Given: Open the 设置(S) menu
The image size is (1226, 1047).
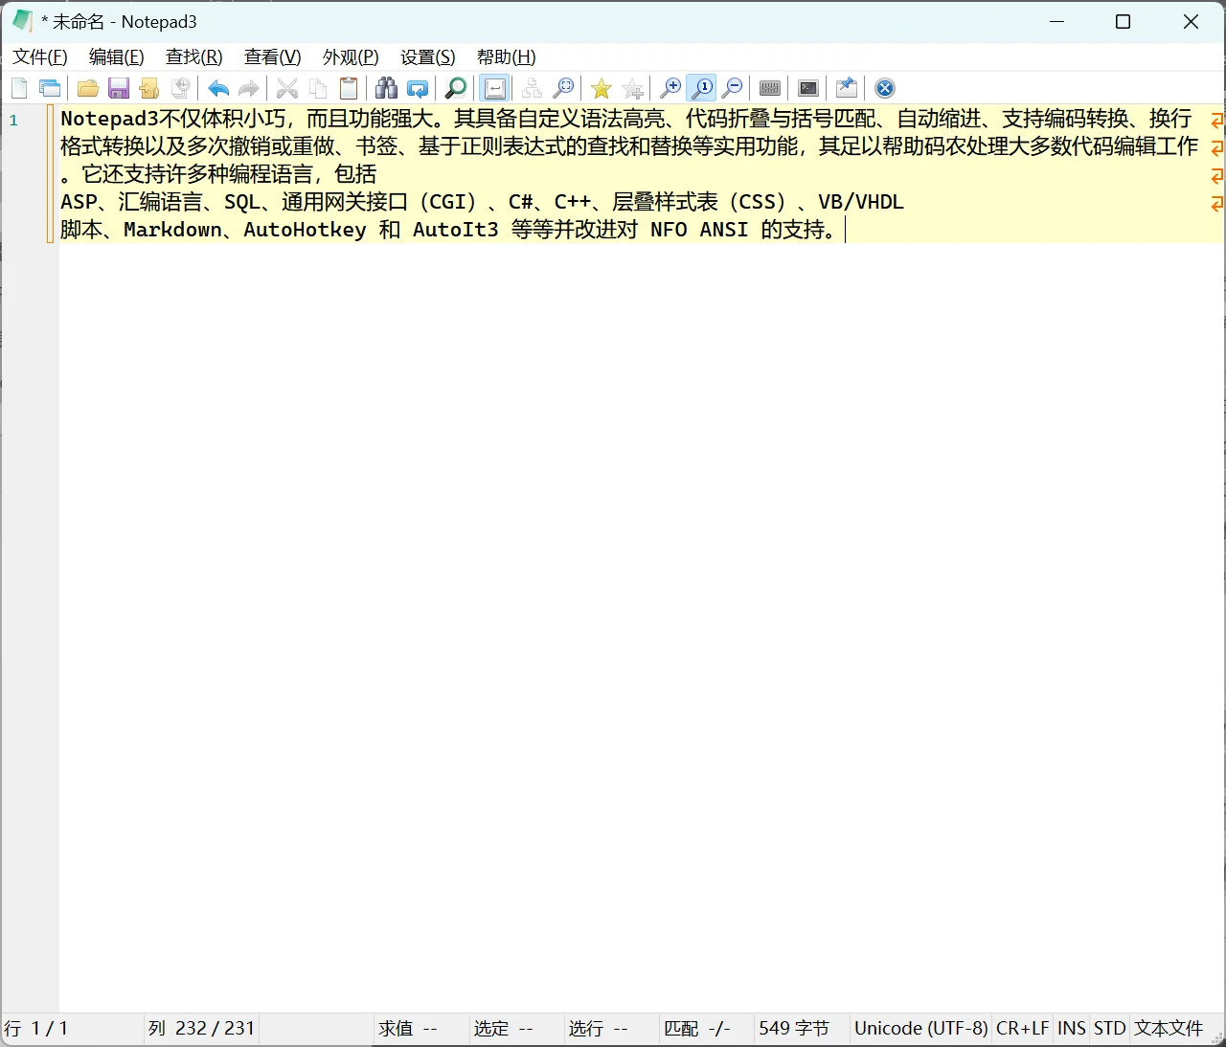Looking at the screenshot, I should (428, 57).
